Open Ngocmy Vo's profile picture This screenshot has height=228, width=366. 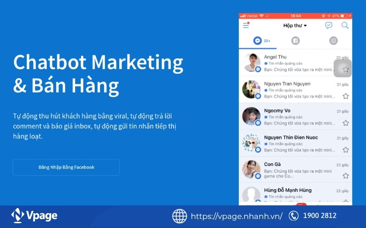point(251,116)
